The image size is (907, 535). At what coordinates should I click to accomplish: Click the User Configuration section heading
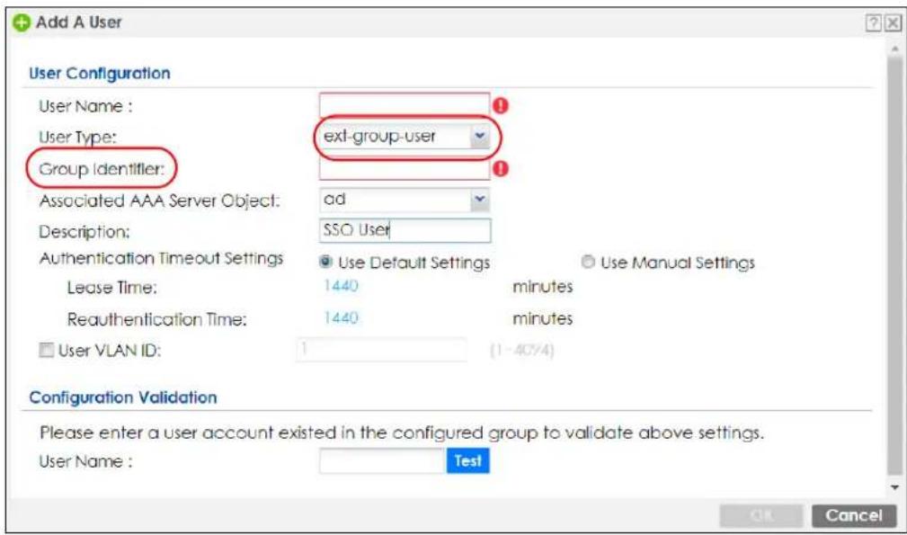[100, 74]
